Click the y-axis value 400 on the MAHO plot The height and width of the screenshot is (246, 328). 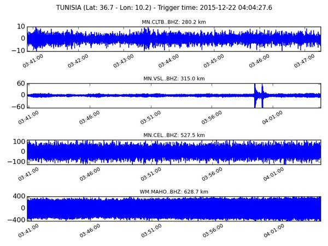(19, 196)
